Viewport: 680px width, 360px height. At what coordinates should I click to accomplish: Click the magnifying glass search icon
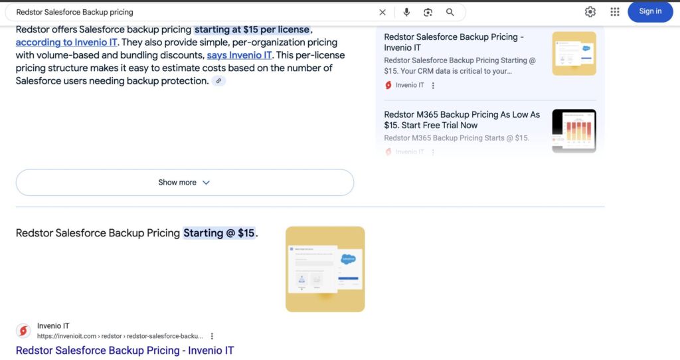click(x=450, y=12)
